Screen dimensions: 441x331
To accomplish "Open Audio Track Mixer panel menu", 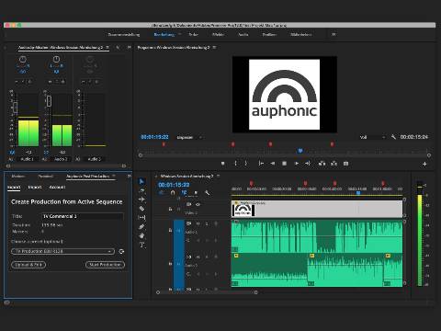I will click(107, 48).
